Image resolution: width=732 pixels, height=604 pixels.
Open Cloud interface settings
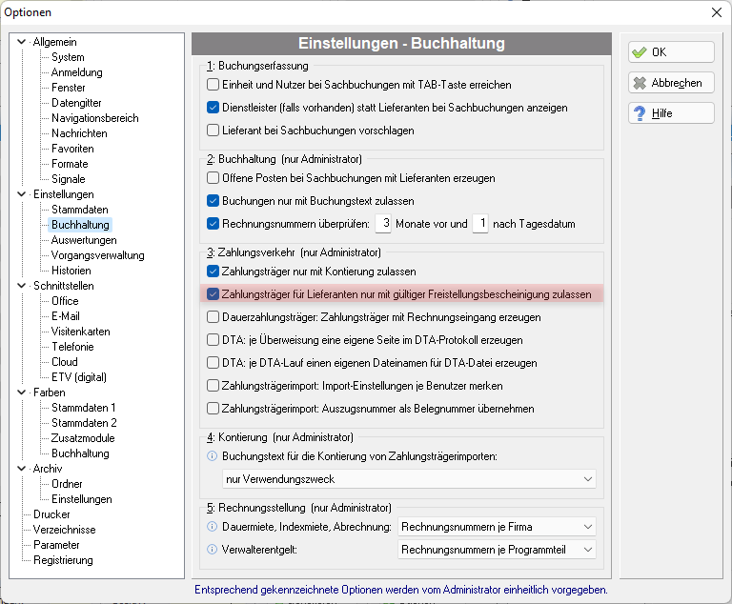[x=65, y=362]
